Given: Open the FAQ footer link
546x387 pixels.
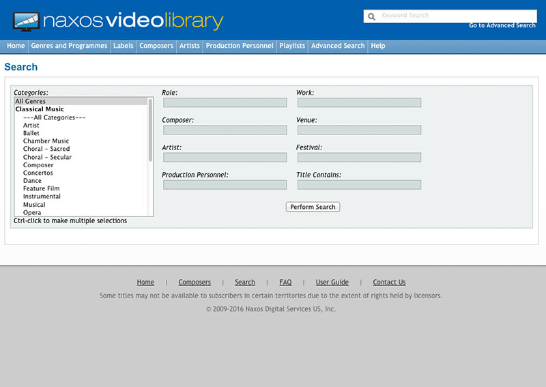Looking at the screenshot, I should tap(285, 283).
